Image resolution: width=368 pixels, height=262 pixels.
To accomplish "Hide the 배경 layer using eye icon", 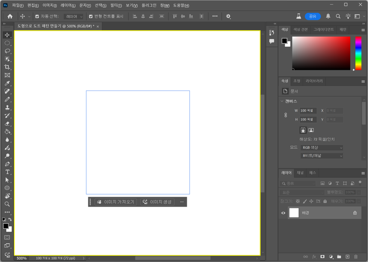I will coord(283,213).
